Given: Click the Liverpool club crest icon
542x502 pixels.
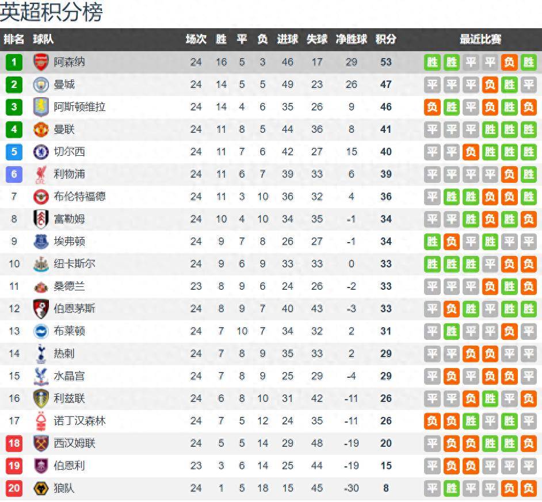Looking at the screenshot, I should (41, 174).
